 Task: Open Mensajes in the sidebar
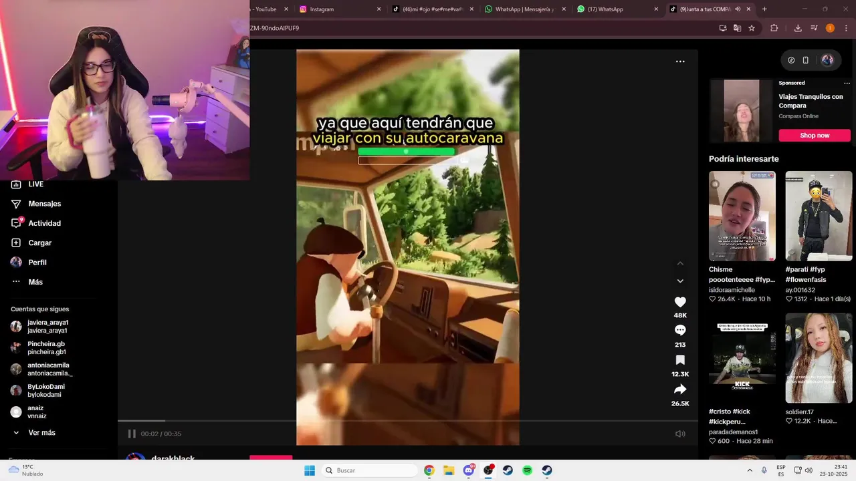35,204
